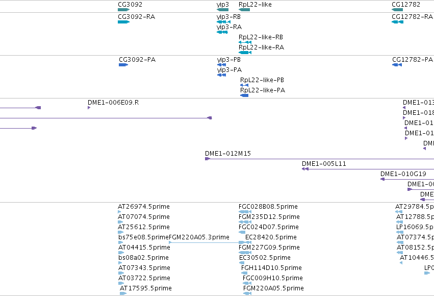Select the AT25612.5prime EST label
Image resolution: width=434 pixels, height=296 pixels.
[x=144, y=227]
